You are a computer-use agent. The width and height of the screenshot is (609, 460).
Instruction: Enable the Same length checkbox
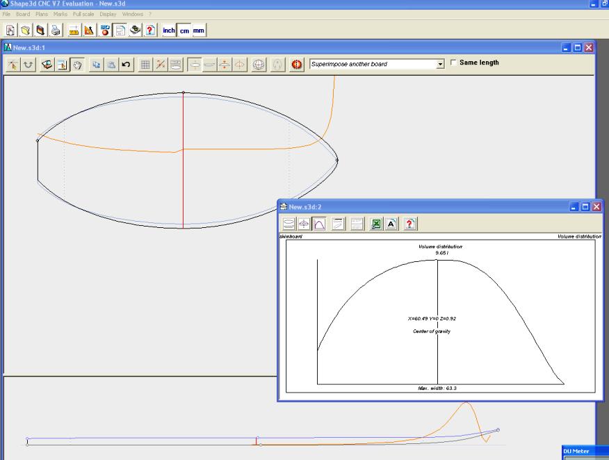(x=454, y=63)
